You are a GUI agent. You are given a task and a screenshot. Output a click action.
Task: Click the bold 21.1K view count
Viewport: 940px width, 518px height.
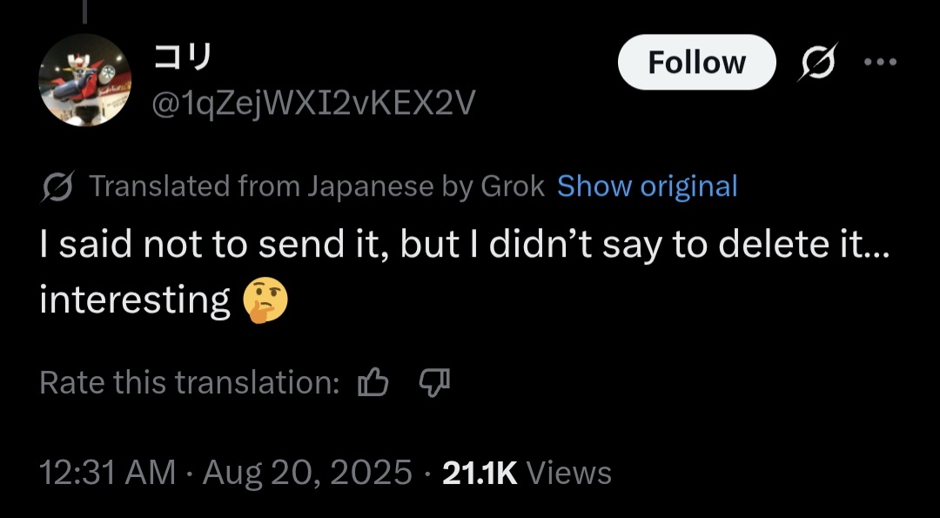tap(480, 473)
